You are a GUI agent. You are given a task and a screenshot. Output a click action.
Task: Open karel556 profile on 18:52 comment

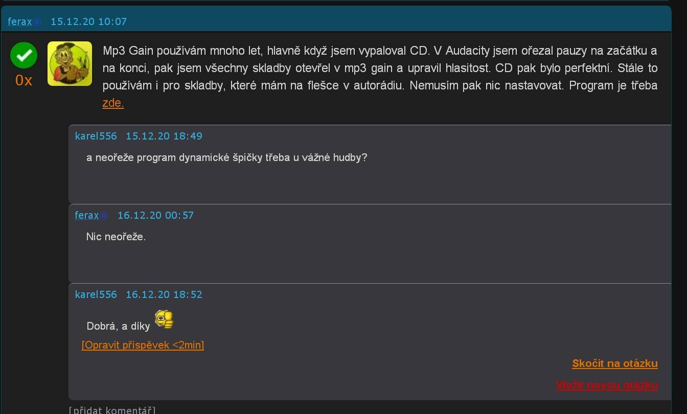(96, 294)
